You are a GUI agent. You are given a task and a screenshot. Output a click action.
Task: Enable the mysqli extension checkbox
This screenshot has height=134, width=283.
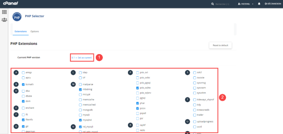[x=80, y=115]
